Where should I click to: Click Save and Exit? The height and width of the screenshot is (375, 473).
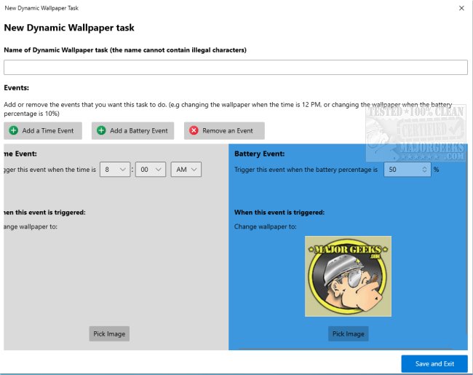[434, 363]
